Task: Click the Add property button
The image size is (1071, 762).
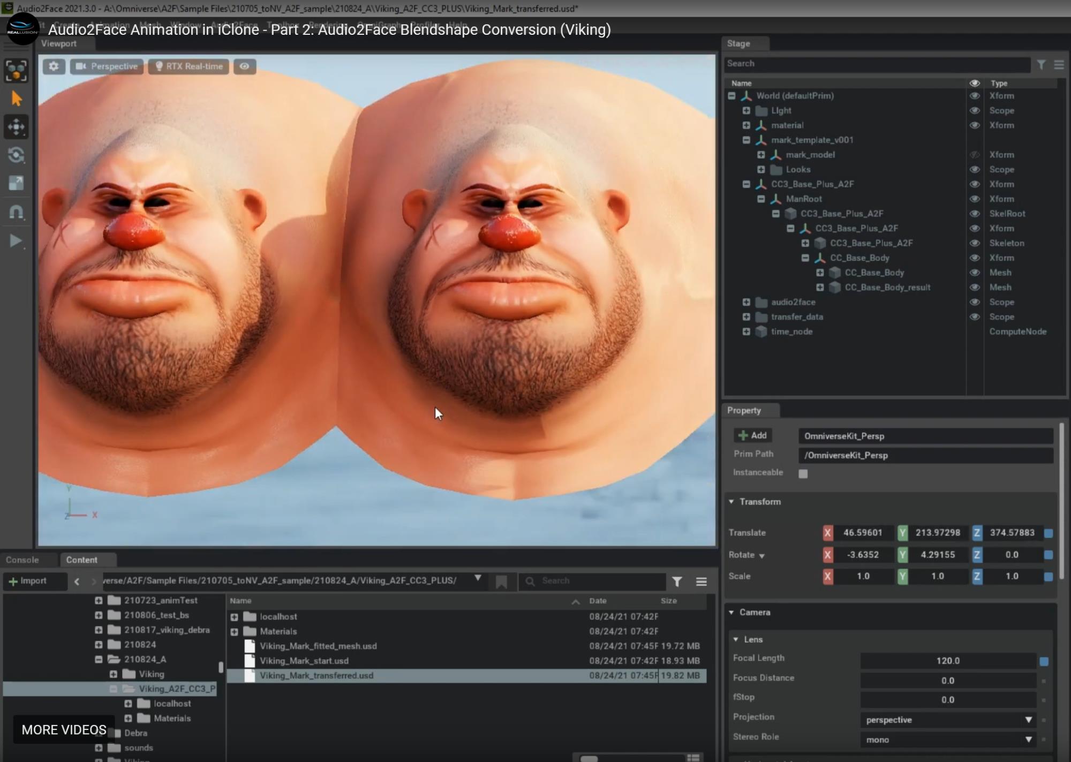Action: pyautogui.click(x=752, y=435)
